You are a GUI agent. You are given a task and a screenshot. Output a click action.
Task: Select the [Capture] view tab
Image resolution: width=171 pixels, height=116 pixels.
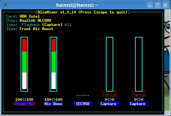click(x=52, y=25)
